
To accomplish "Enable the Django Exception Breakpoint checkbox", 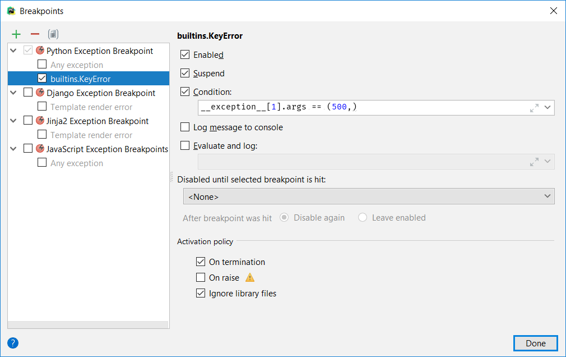I will point(28,92).
